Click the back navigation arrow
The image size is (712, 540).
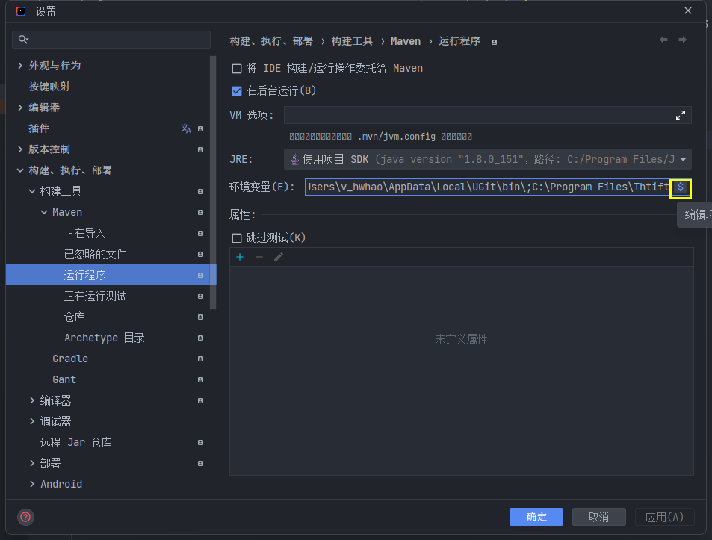tap(663, 40)
